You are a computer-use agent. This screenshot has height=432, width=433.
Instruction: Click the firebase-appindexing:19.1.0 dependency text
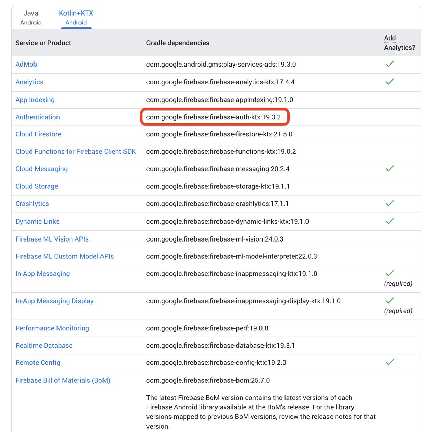click(220, 100)
